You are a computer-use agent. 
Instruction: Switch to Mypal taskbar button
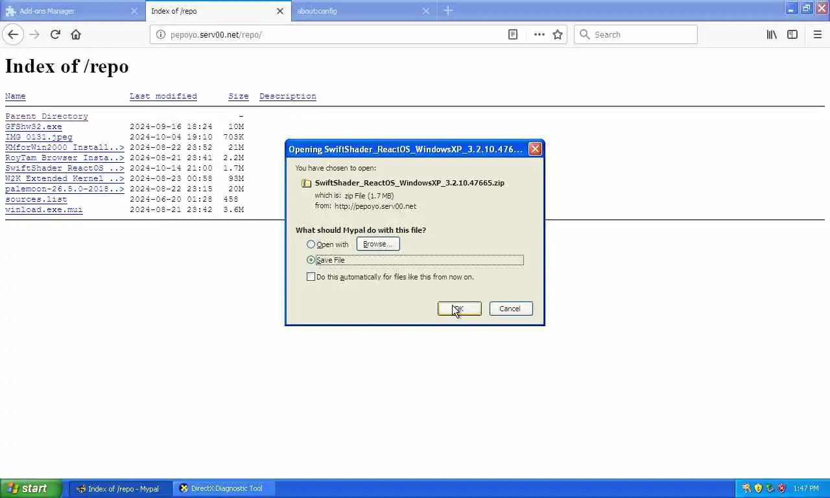(120, 488)
